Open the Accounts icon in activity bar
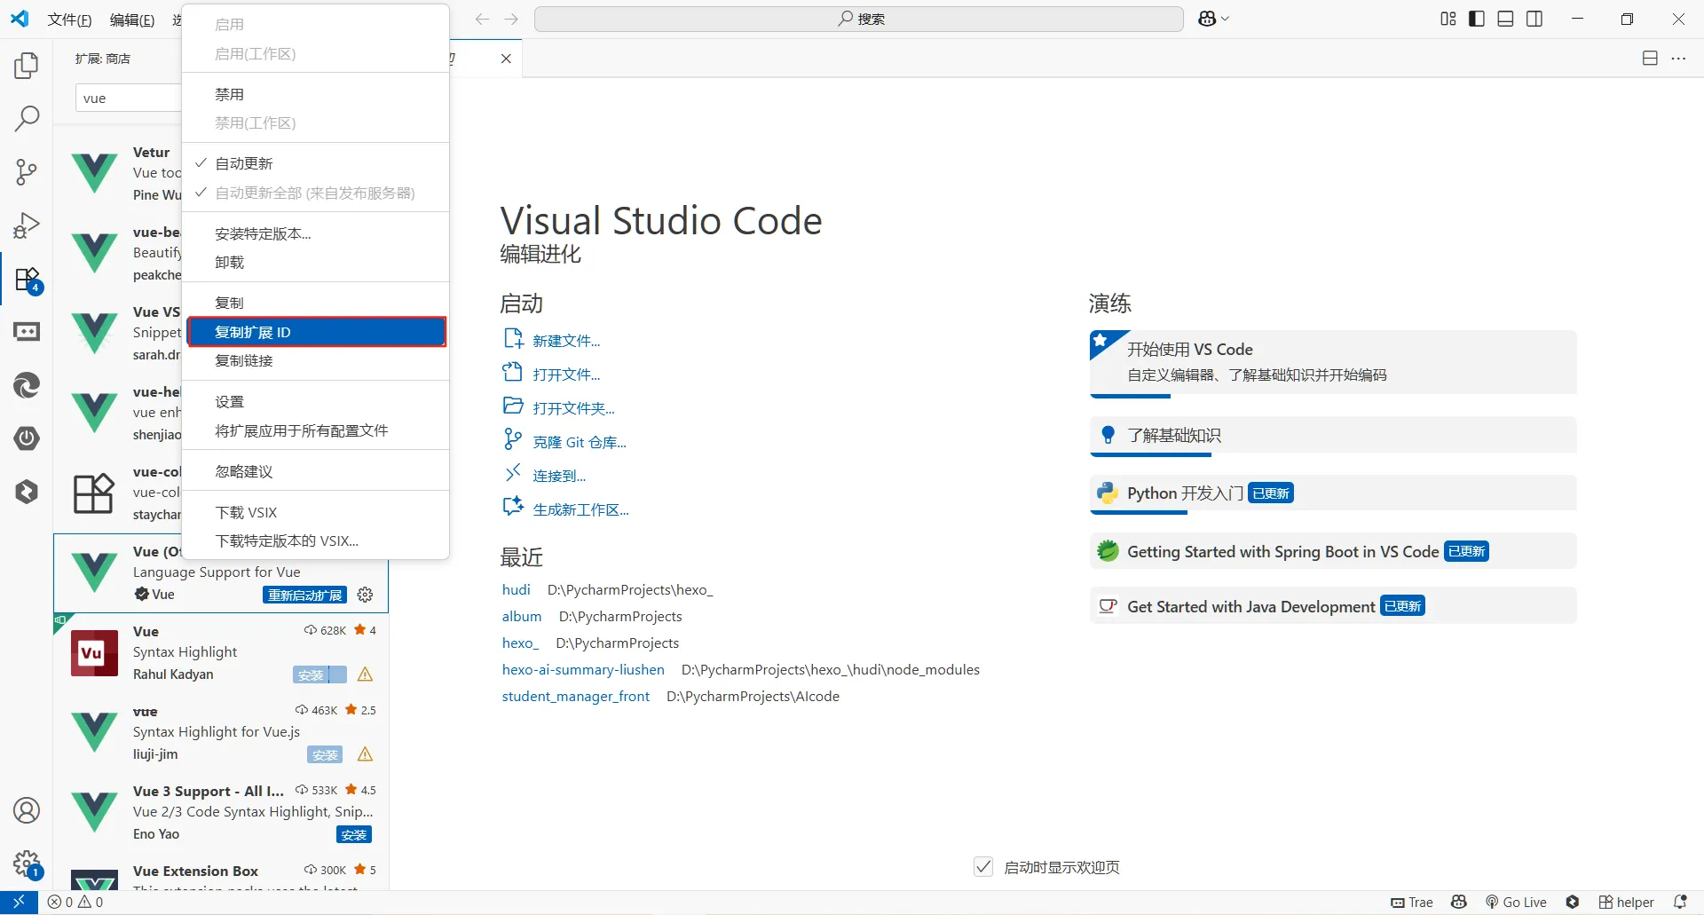The height and width of the screenshot is (915, 1704). (x=27, y=810)
